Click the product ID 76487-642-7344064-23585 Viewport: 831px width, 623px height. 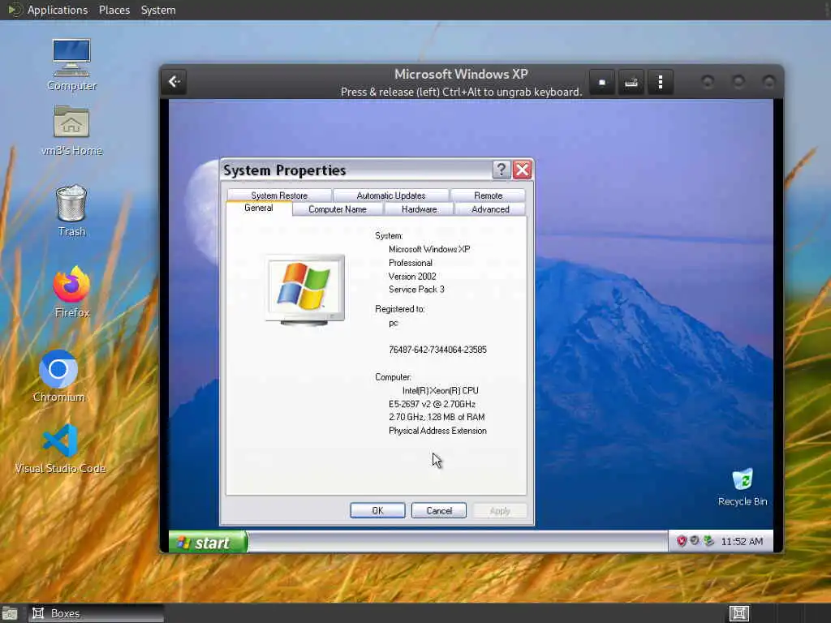437,350
